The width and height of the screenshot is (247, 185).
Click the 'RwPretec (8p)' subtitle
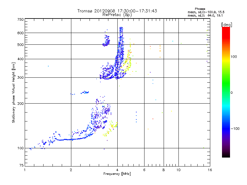point(117,15)
